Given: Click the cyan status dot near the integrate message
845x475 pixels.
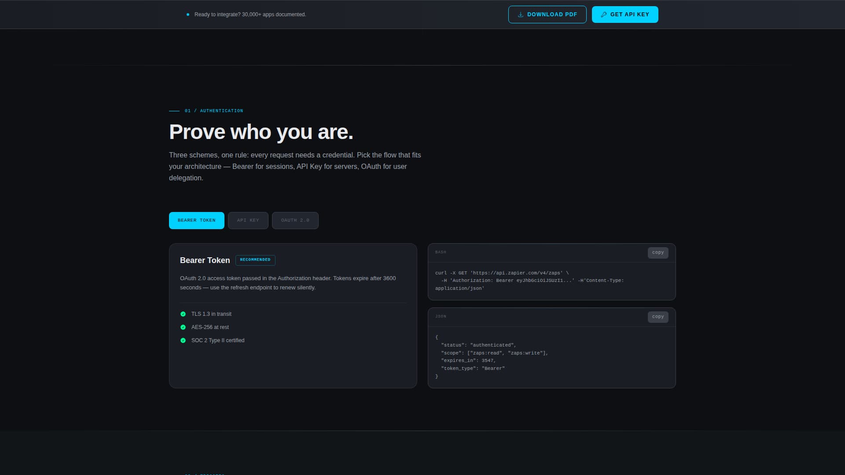Looking at the screenshot, I should 189,14.
